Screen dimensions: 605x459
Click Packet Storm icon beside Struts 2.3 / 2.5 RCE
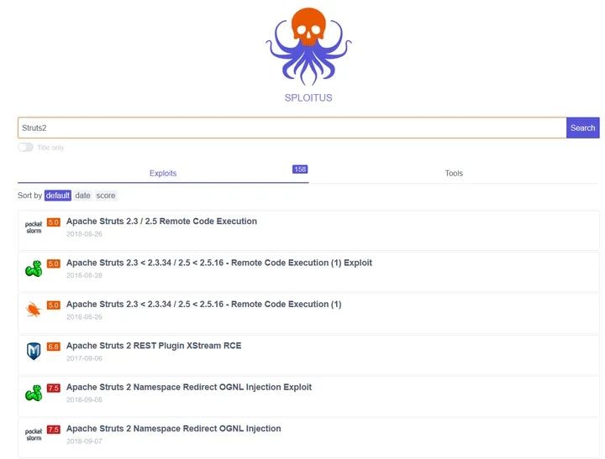click(x=34, y=227)
